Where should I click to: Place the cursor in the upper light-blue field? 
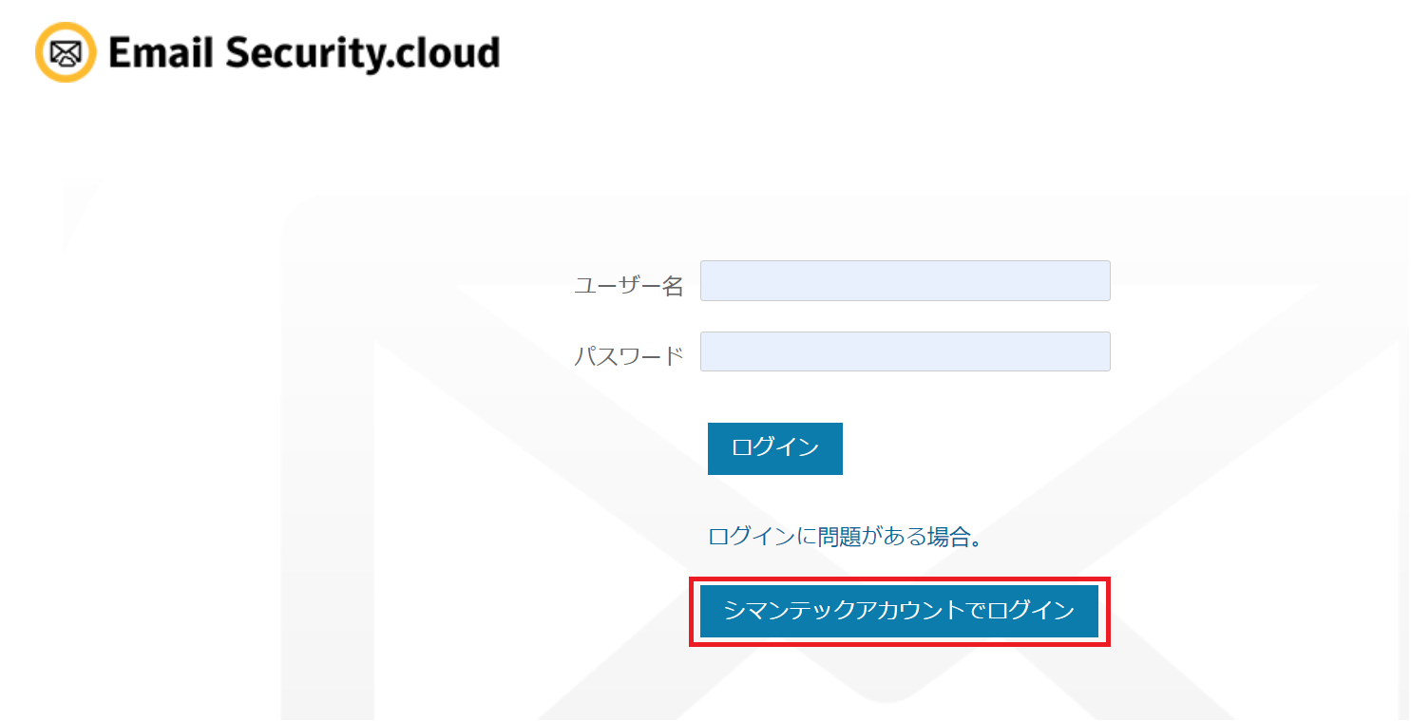click(x=905, y=281)
